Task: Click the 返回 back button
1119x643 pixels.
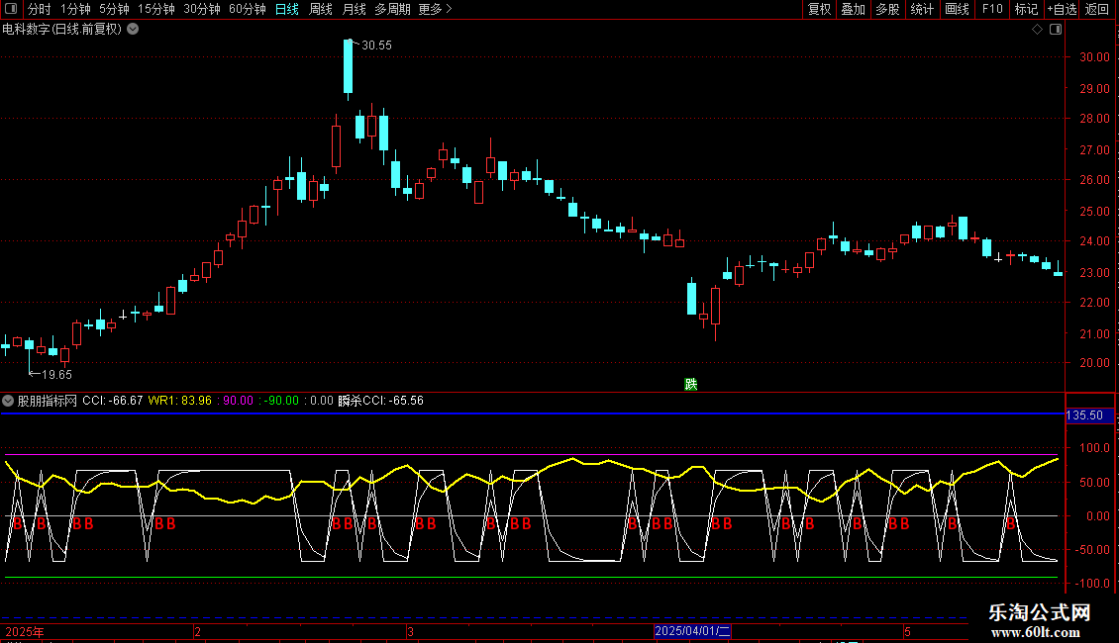Action: [1097, 10]
